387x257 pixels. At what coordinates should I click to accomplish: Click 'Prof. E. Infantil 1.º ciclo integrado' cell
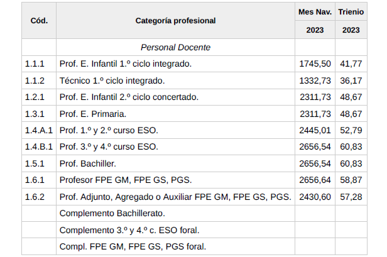[x=125, y=64]
